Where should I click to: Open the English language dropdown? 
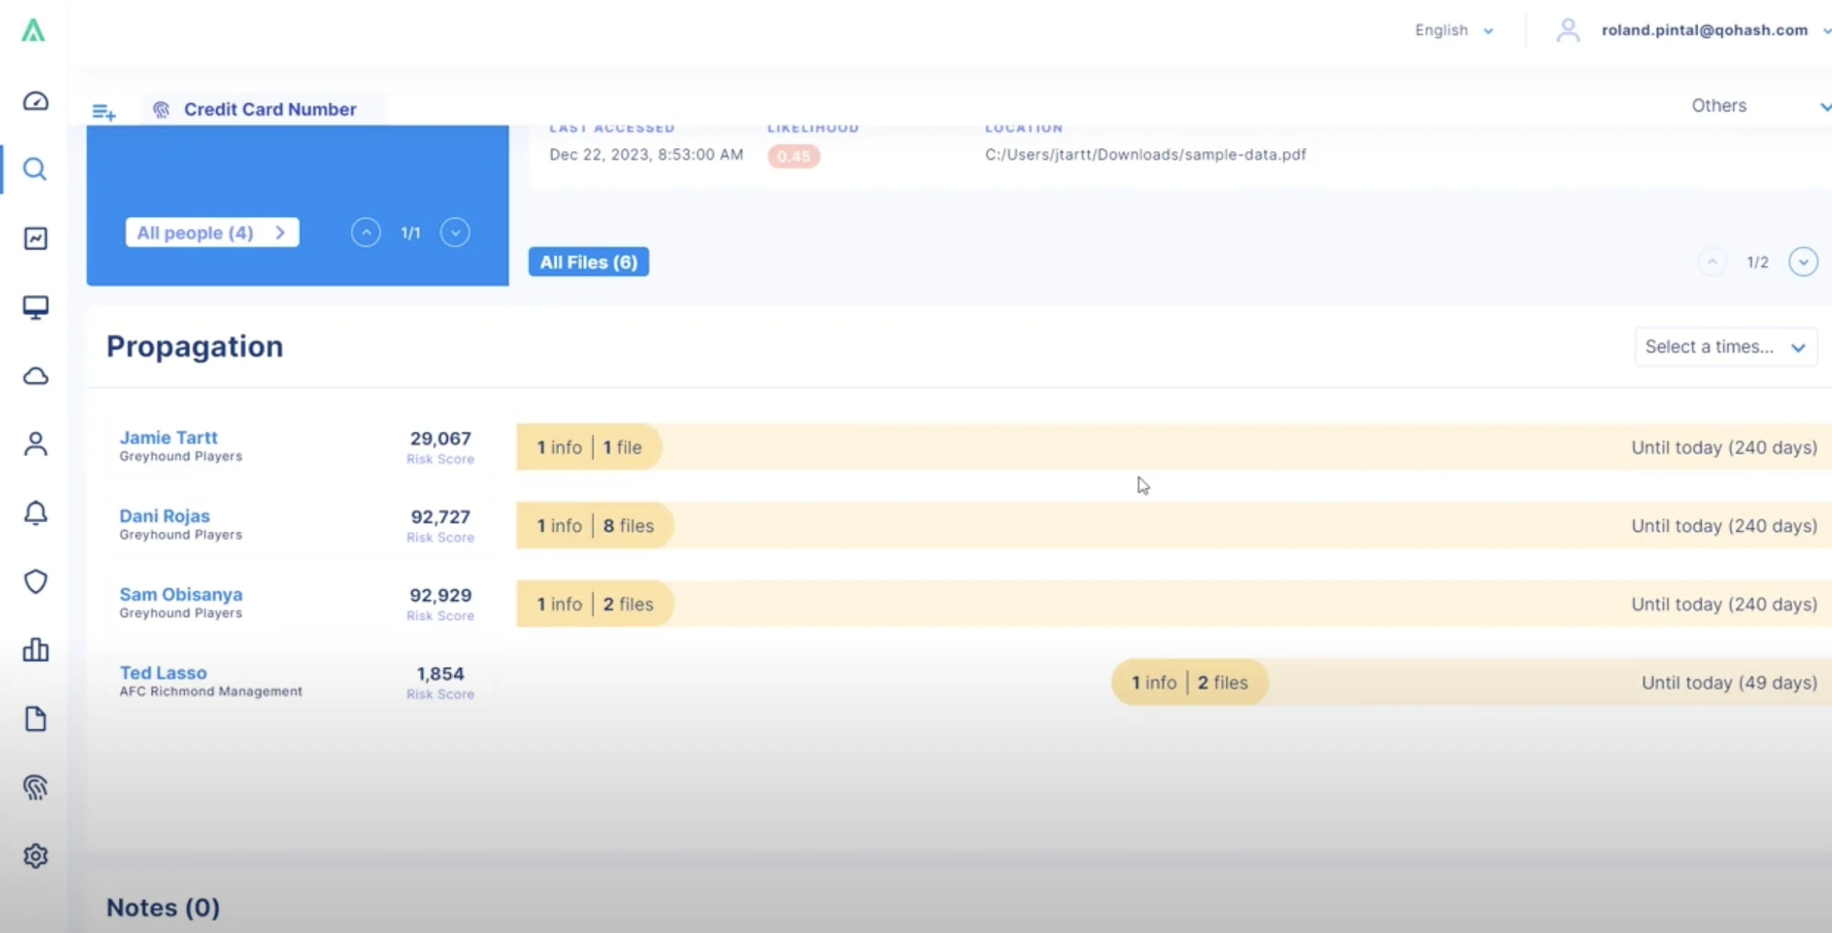tap(1454, 30)
